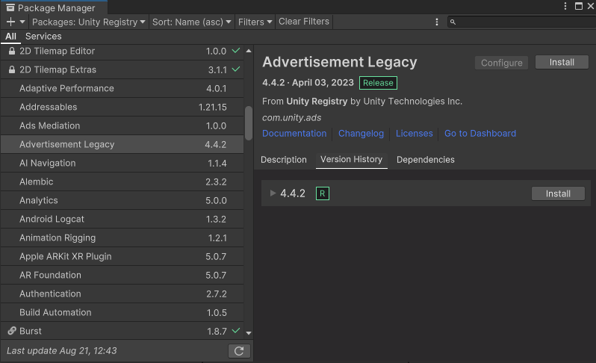Click the Clear Filters button
Screen dimensions: 596x363
tap(304, 22)
